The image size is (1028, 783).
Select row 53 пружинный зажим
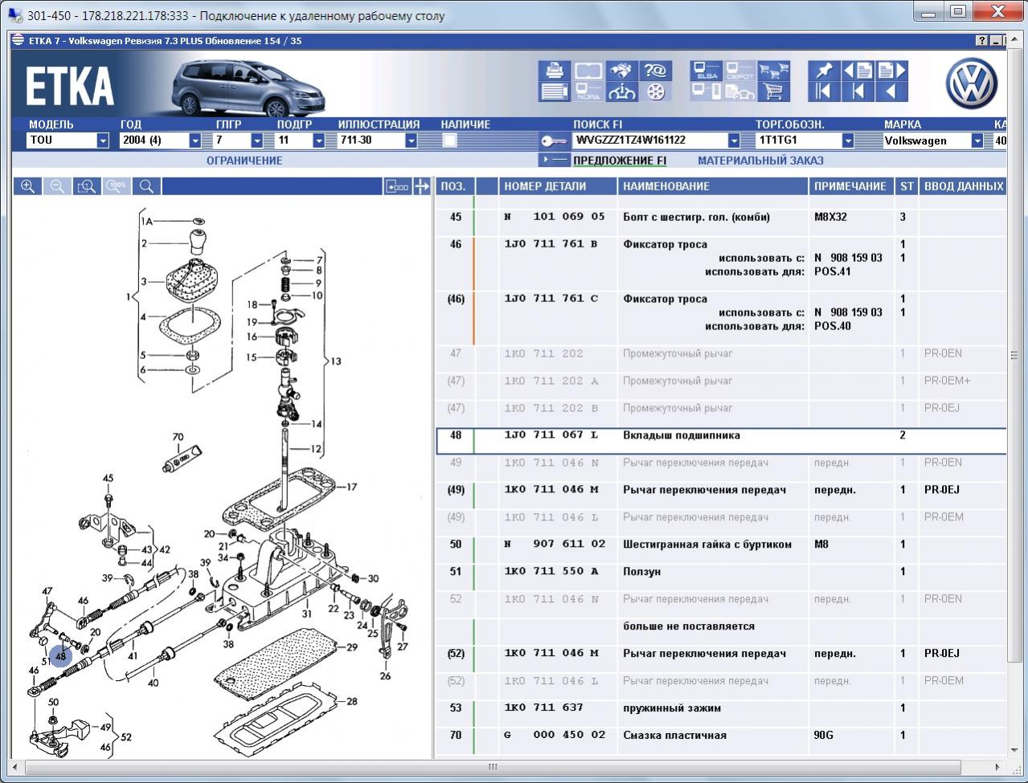721,708
